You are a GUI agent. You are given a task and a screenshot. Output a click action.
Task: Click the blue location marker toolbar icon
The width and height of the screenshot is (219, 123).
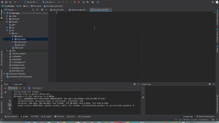tap(98, 2)
